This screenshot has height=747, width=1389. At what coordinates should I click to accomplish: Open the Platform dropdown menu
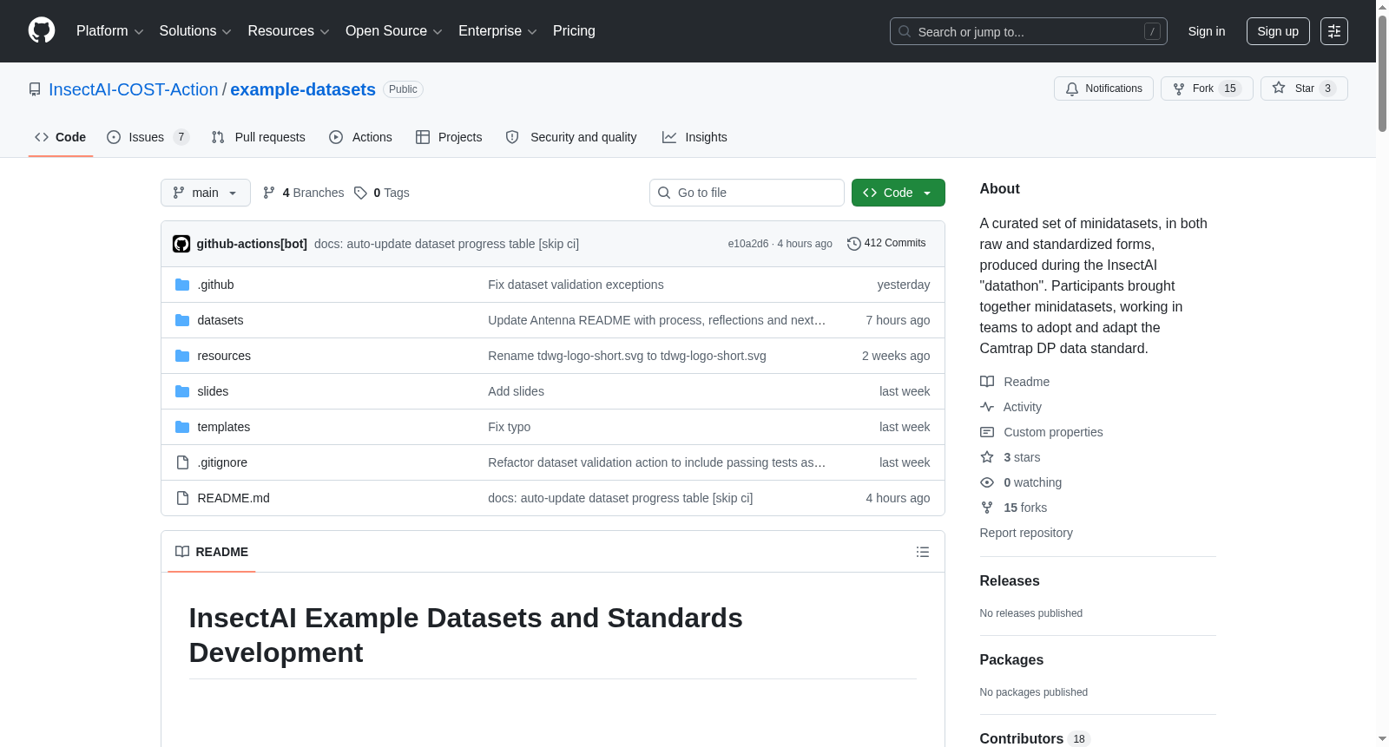[109, 31]
